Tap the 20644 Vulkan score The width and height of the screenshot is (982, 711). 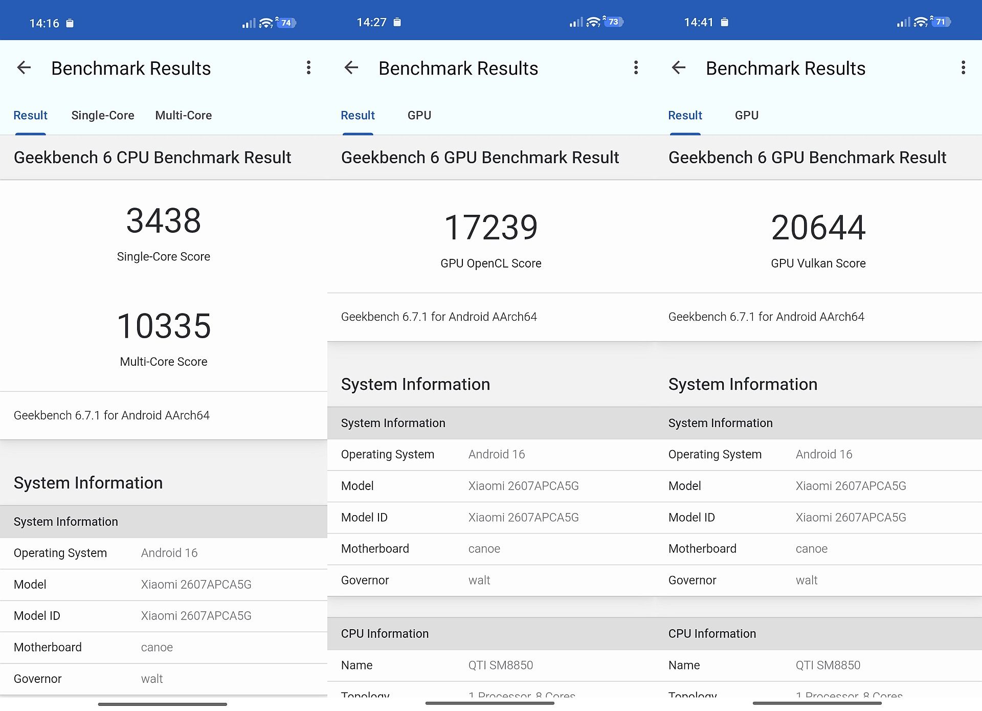coord(818,227)
